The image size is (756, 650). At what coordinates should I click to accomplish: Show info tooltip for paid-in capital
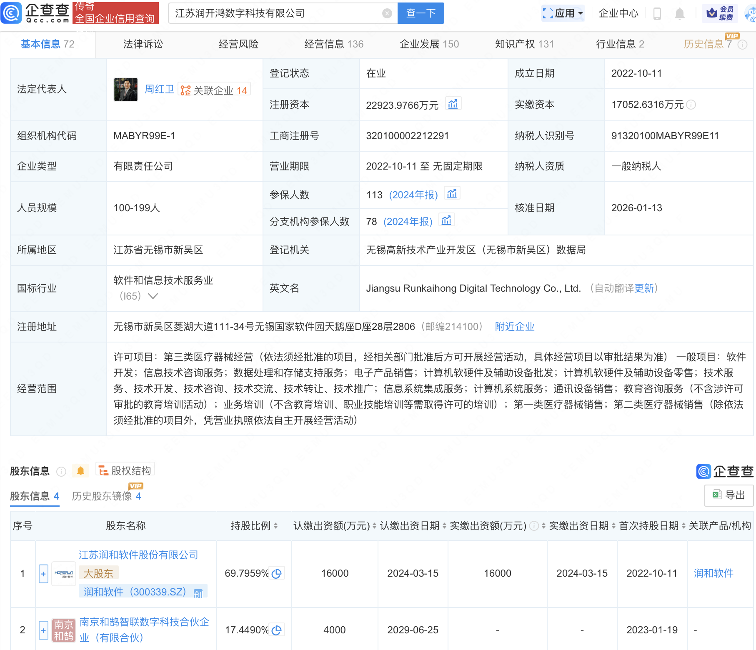coord(691,105)
